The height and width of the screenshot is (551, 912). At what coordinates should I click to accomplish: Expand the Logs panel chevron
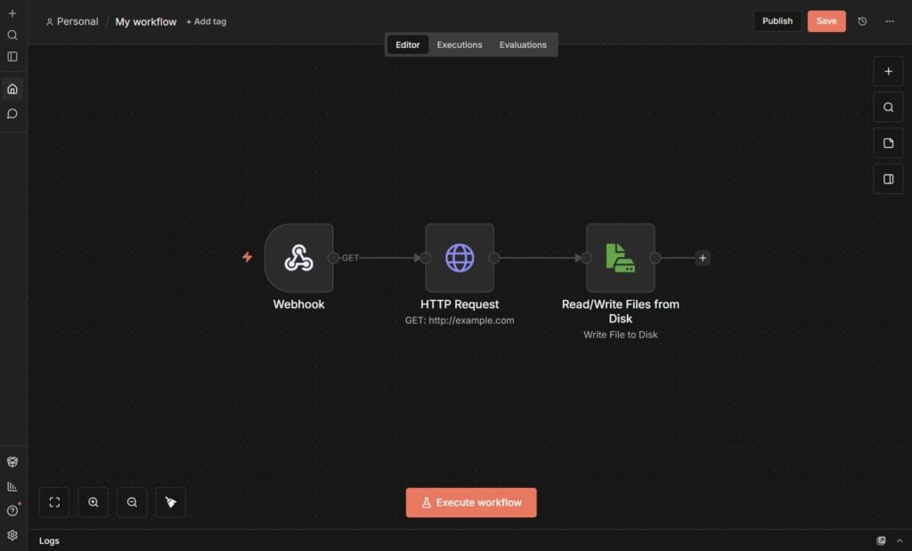pos(900,541)
